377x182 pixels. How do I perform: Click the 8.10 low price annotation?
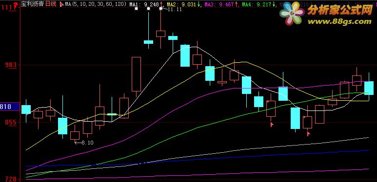(x=84, y=143)
